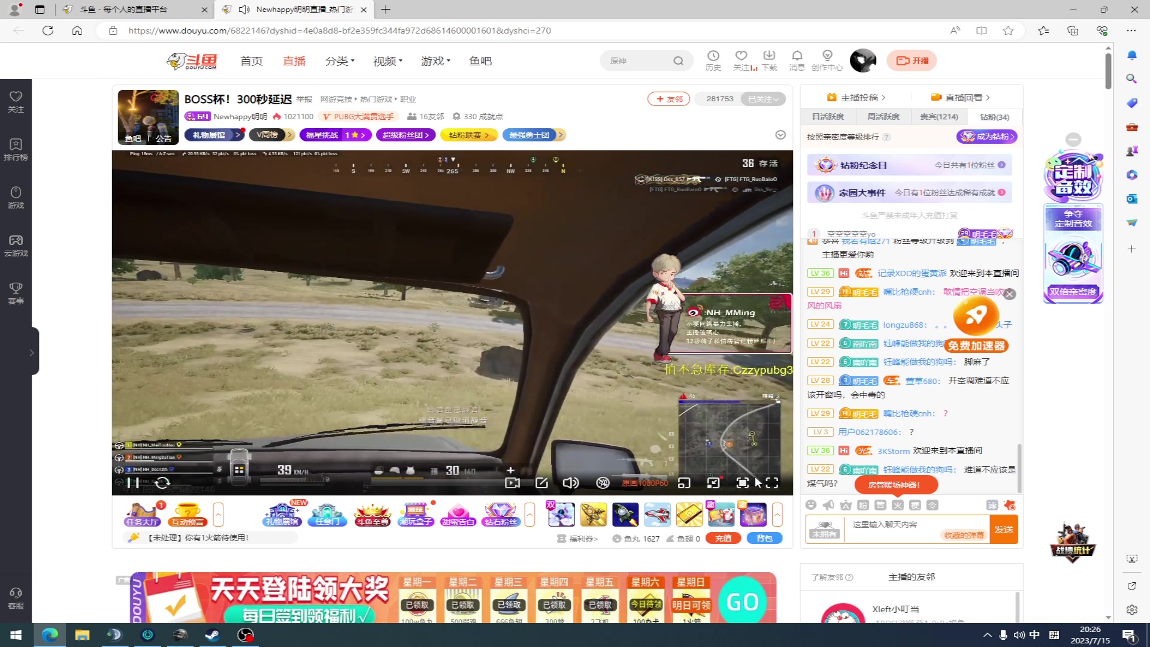Click the 开播 start streaming button
1150x647 pixels.
pyautogui.click(x=912, y=61)
